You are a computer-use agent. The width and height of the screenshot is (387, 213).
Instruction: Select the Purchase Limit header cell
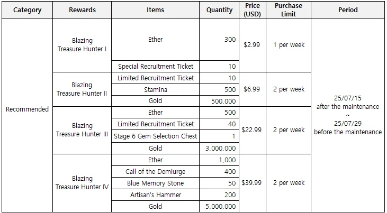click(288, 10)
